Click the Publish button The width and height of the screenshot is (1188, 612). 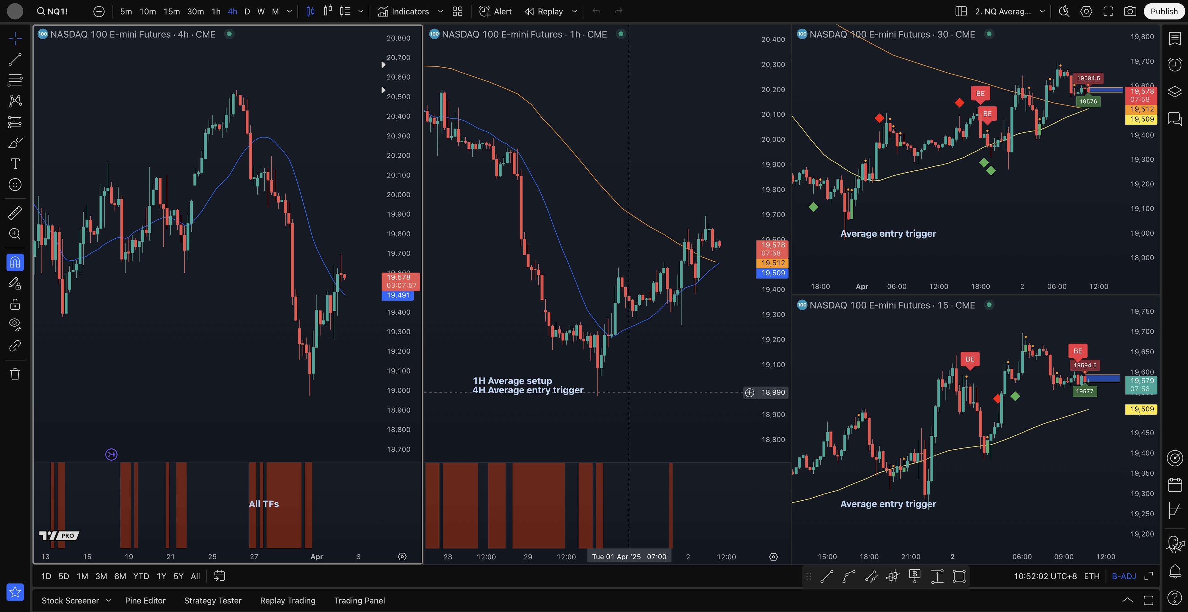click(1164, 11)
